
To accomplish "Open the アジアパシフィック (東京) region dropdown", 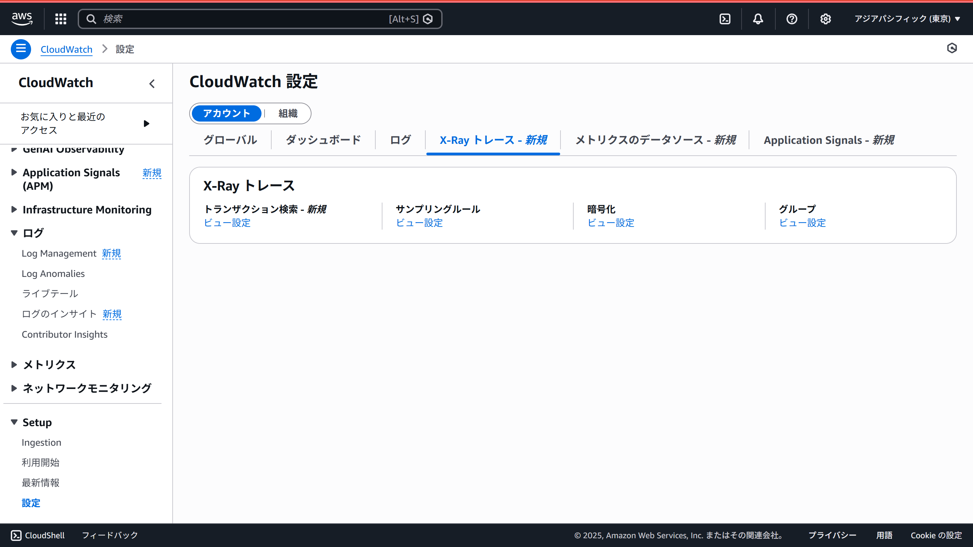I will tap(907, 19).
